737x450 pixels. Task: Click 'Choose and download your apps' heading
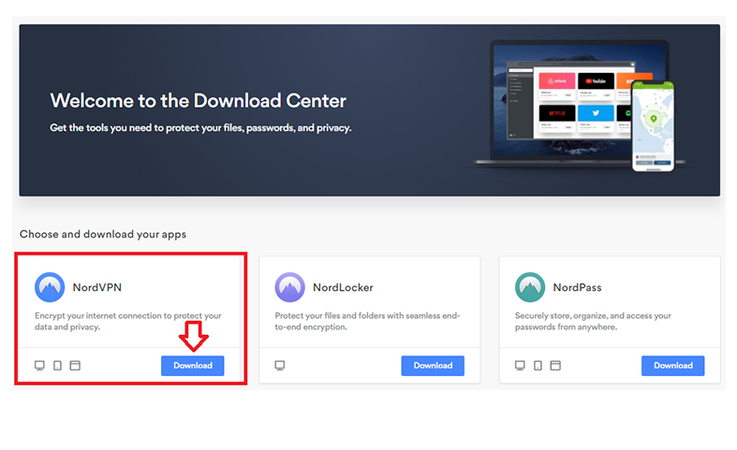point(103,234)
